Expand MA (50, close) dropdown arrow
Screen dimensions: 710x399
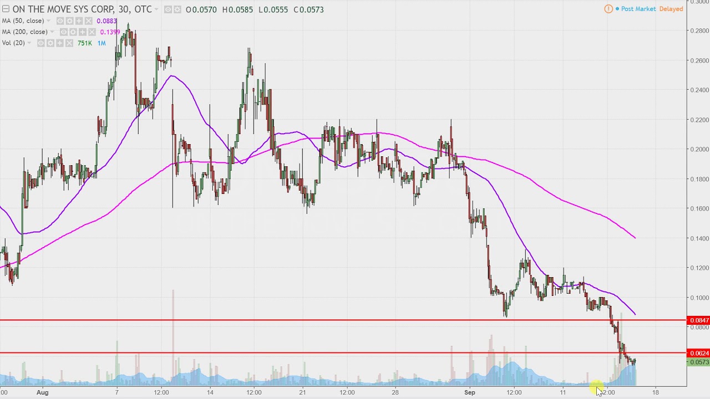48,21
